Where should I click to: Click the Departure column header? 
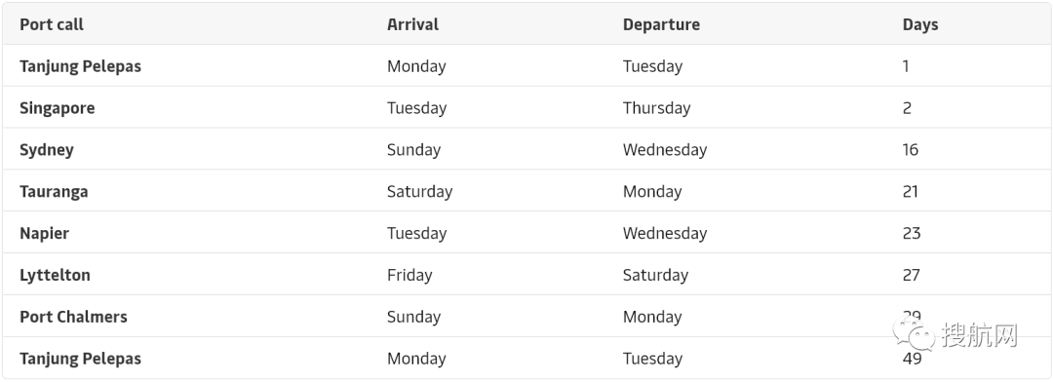(x=661, y=24)
